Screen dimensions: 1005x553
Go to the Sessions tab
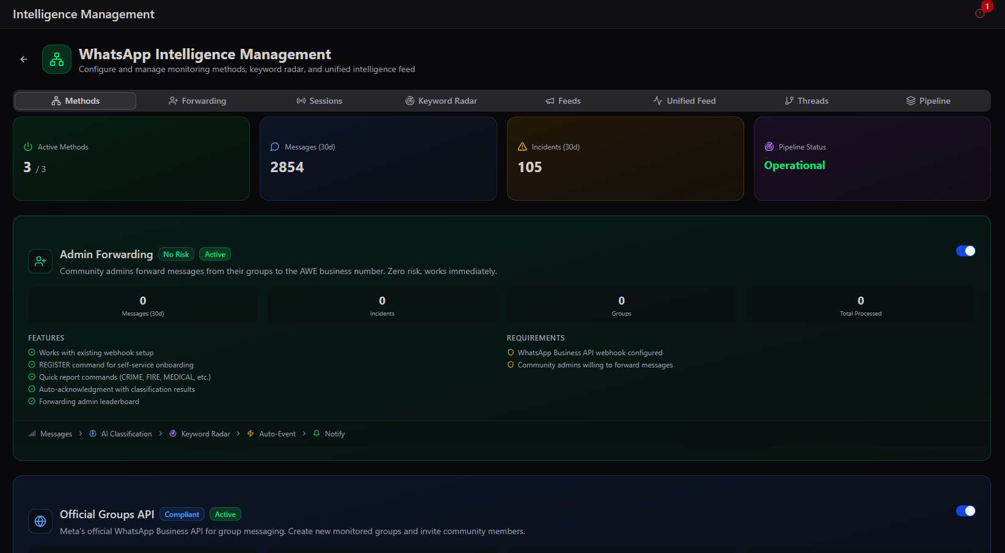click(319, 101)
